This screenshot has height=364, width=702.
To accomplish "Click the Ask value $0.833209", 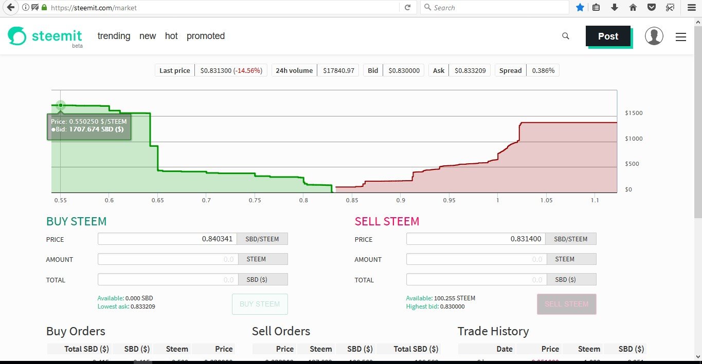I will pos(470,70).
